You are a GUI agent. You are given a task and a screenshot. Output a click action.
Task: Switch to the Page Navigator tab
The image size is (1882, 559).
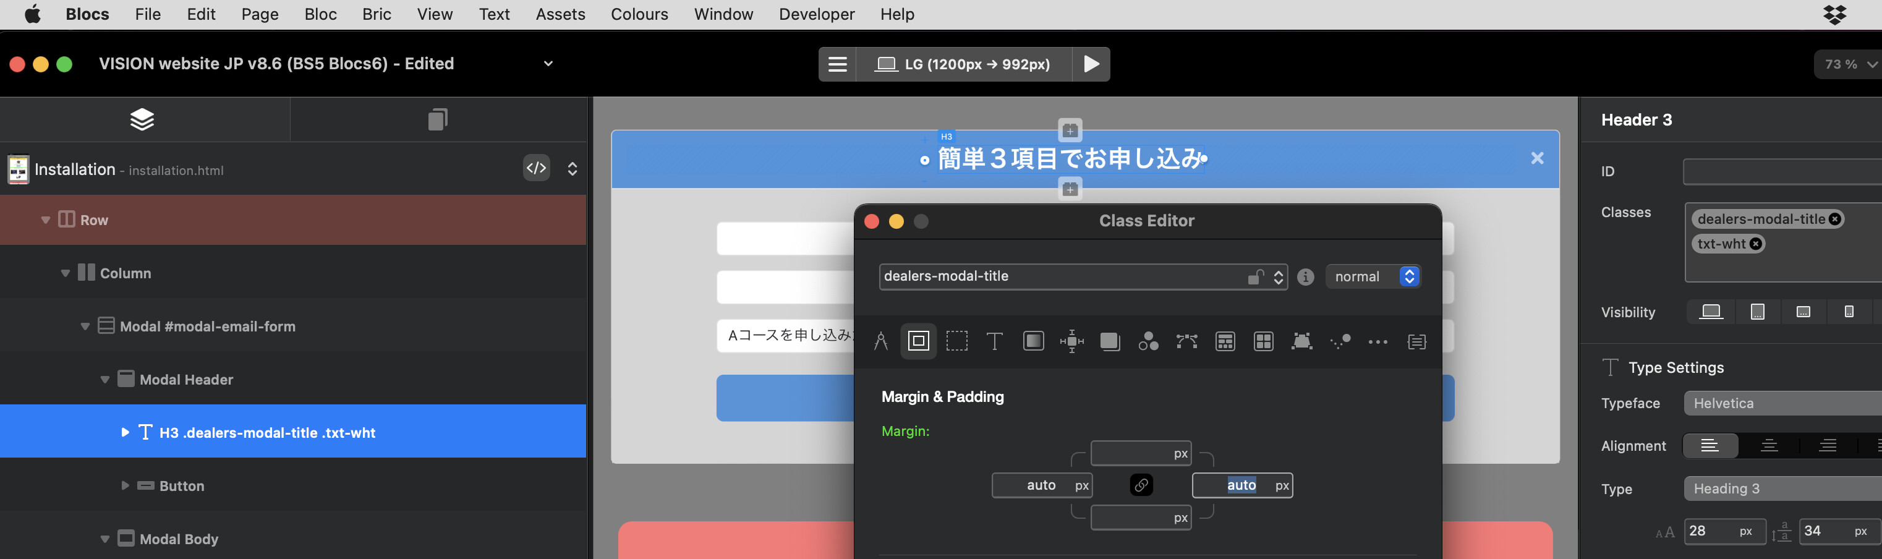pyautogui.click(x=437, y=119)
